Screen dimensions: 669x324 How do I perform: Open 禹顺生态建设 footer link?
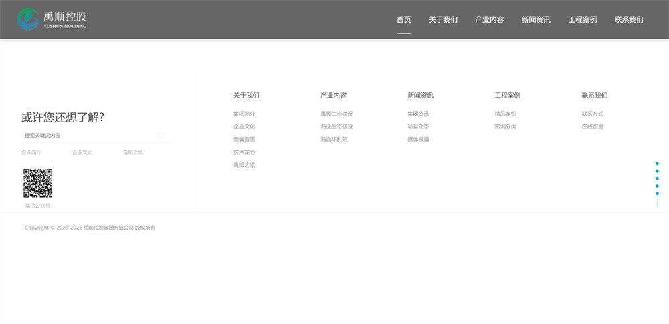[x=337, y=114]
